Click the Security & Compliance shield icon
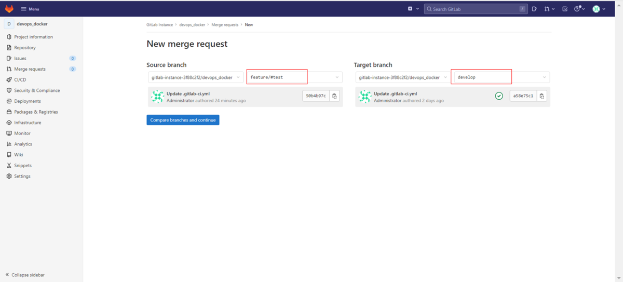 coord(9,90)
